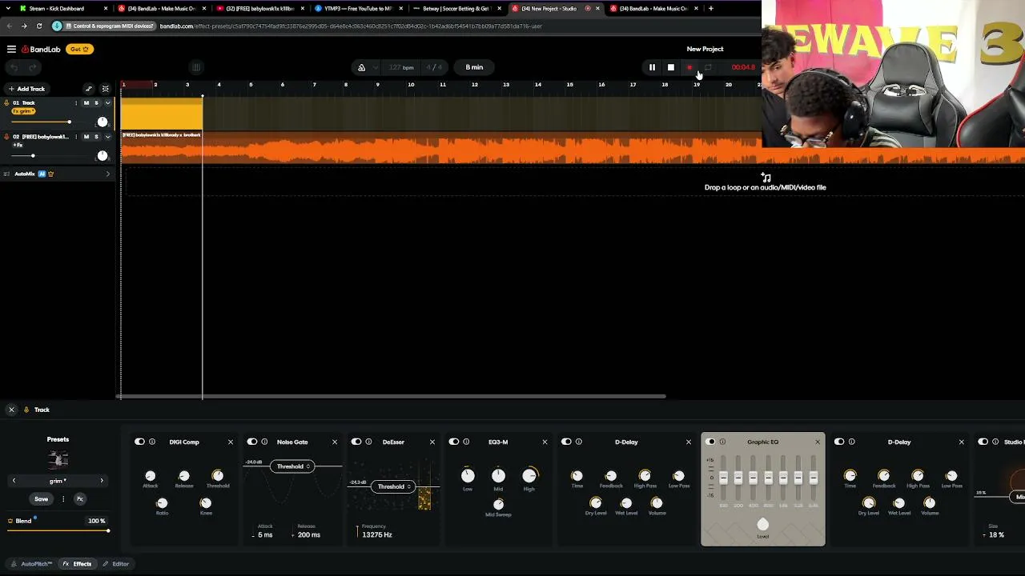Click + Fx on track 02

(x=18, y=145)
